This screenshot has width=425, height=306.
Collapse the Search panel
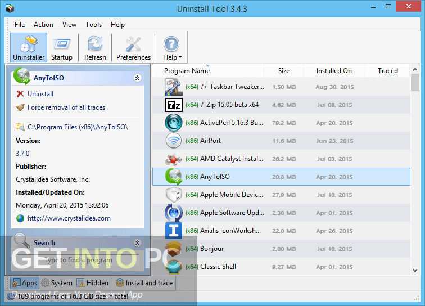[x=137, y=242]
